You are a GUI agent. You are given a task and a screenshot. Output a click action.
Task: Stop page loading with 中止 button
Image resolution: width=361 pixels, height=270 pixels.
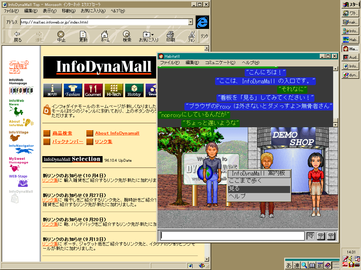[61, 37]
